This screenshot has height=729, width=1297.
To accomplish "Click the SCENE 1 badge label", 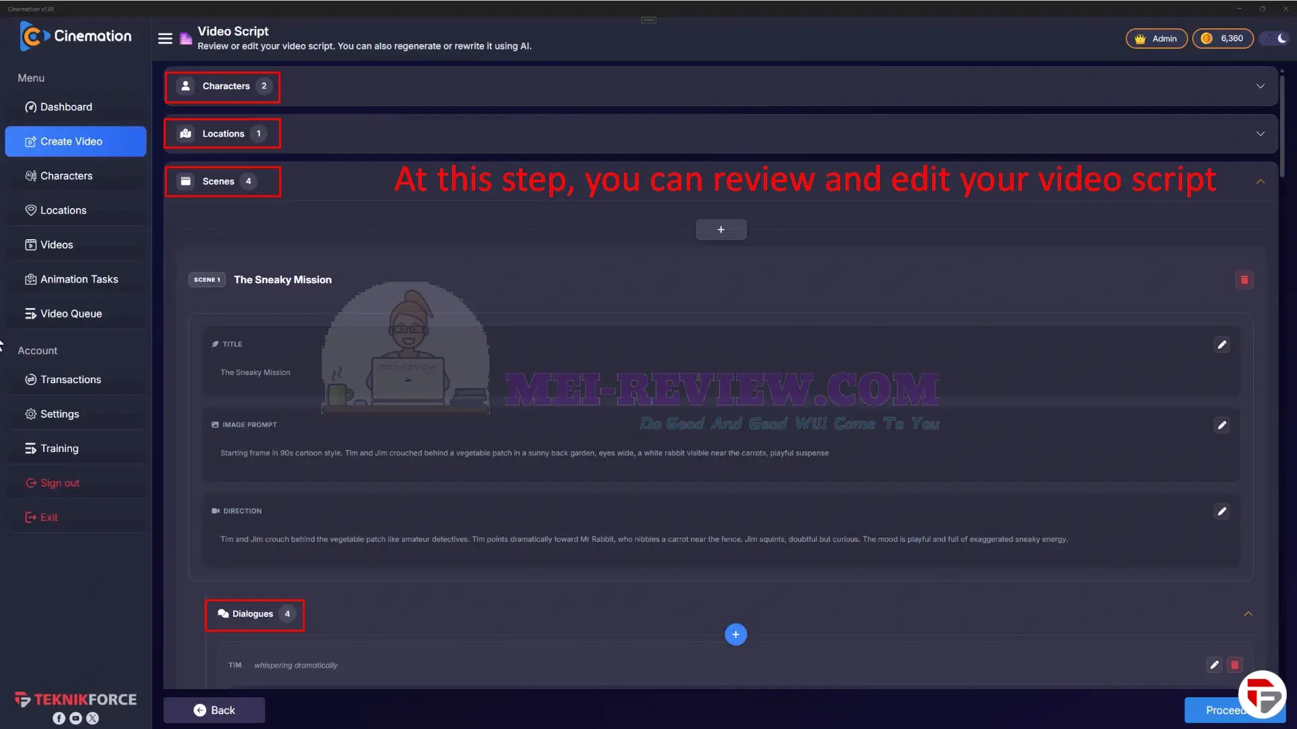I will point(207,280).
